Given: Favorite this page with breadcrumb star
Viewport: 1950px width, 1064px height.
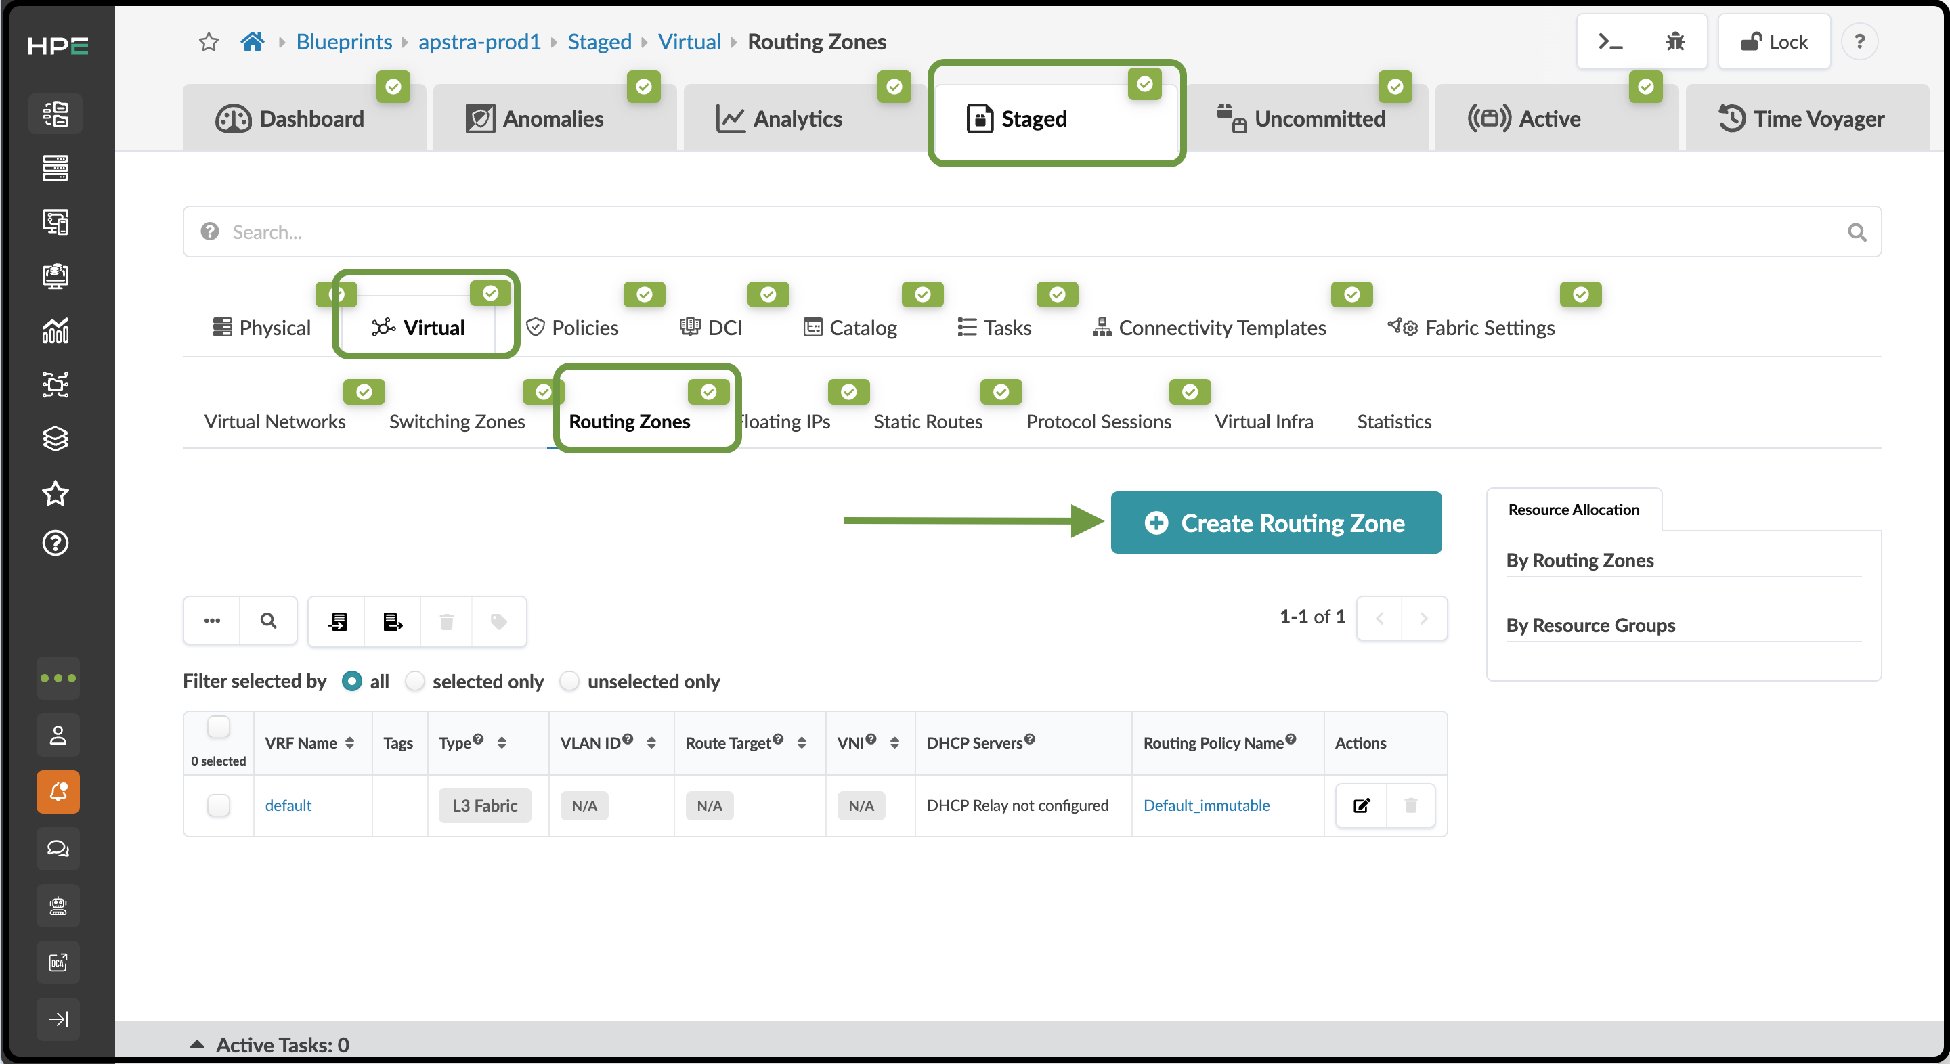Looking at the screenshot, I should pyautogui.click(x=209, y=41).
